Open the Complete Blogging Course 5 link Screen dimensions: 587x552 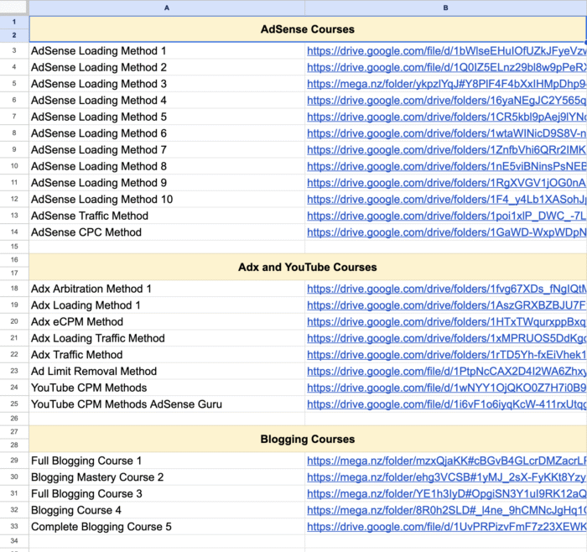point(447,527)
